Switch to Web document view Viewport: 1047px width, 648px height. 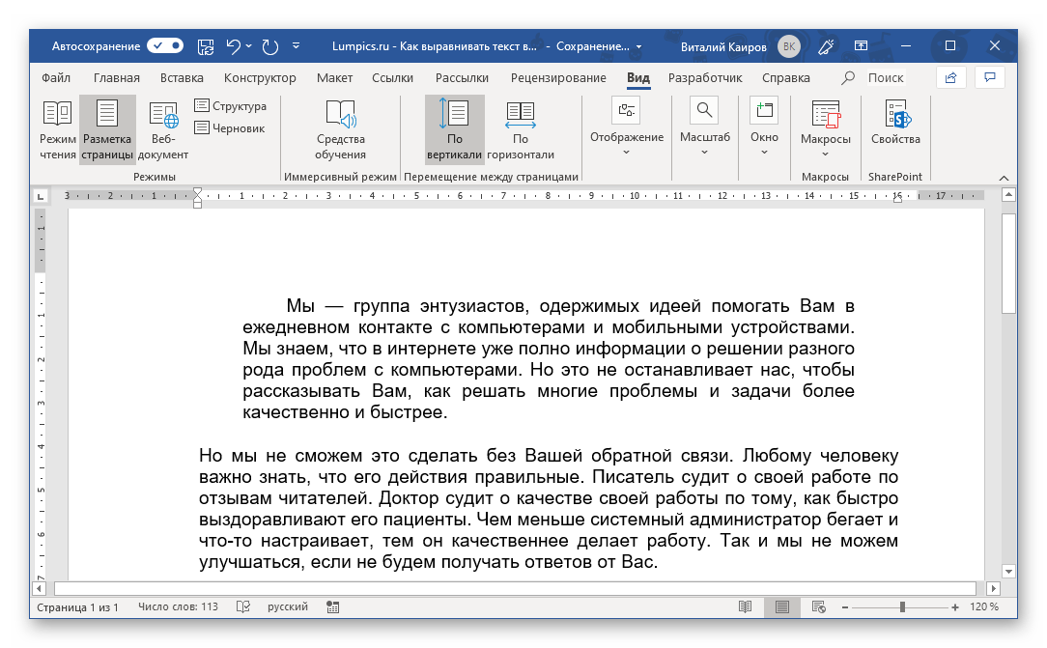click(163, 129)
